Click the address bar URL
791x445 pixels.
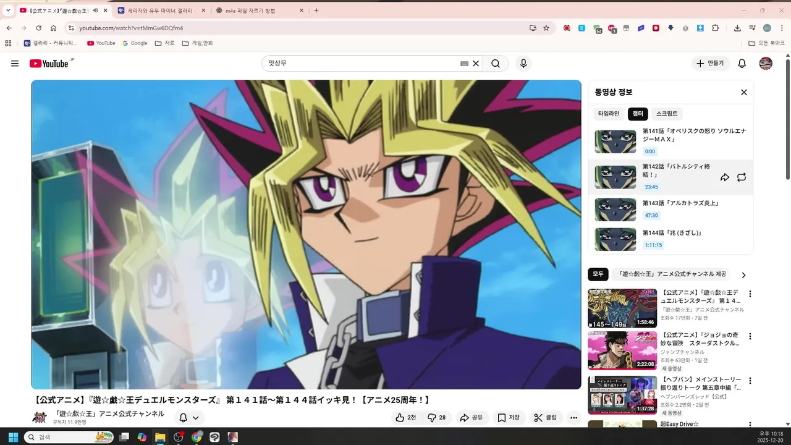pyautogui.click(x=131, y=28)
